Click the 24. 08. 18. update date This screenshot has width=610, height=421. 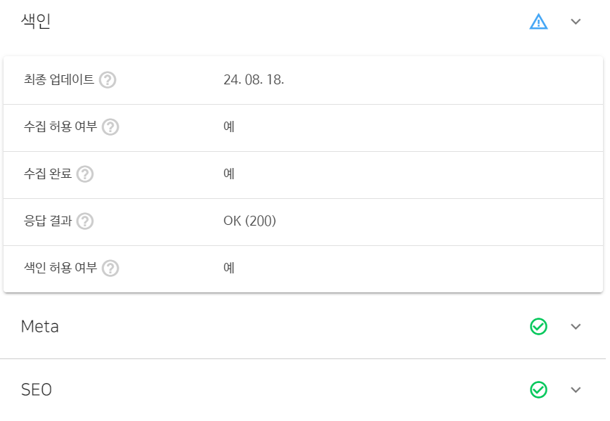254,79
